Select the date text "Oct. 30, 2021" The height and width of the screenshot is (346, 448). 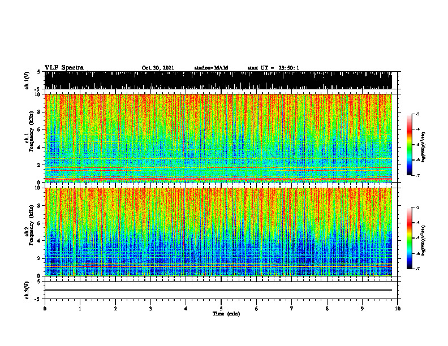pyautogui.click(x=158, y=68)
